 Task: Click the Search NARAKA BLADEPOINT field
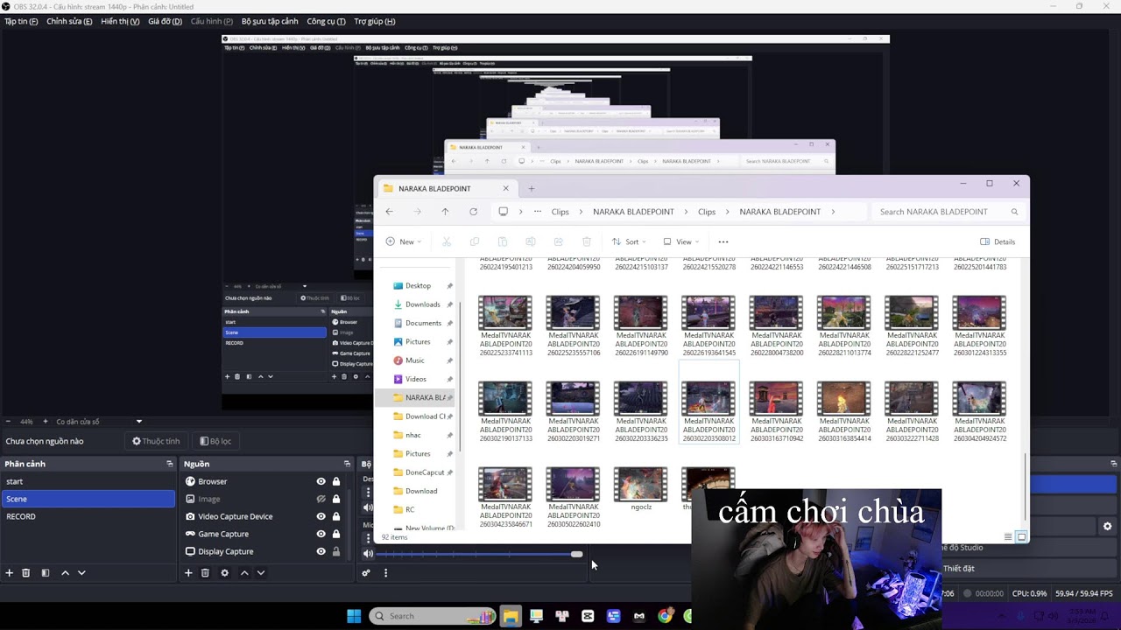coord(948,212)
